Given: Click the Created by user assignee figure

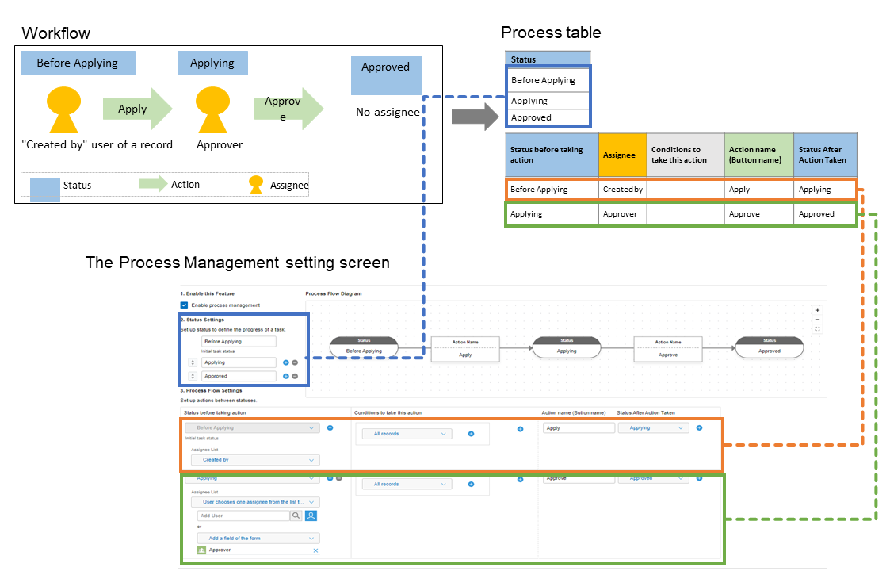Looking at the screenshot, I should pos(63,109).
